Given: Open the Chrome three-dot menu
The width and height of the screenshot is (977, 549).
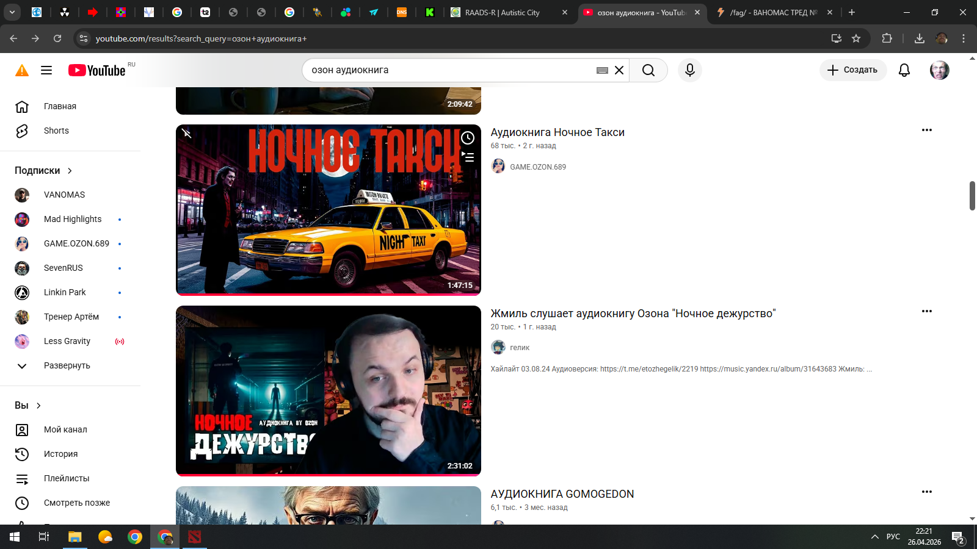Looking at the screenshot, I should (964, 38).
